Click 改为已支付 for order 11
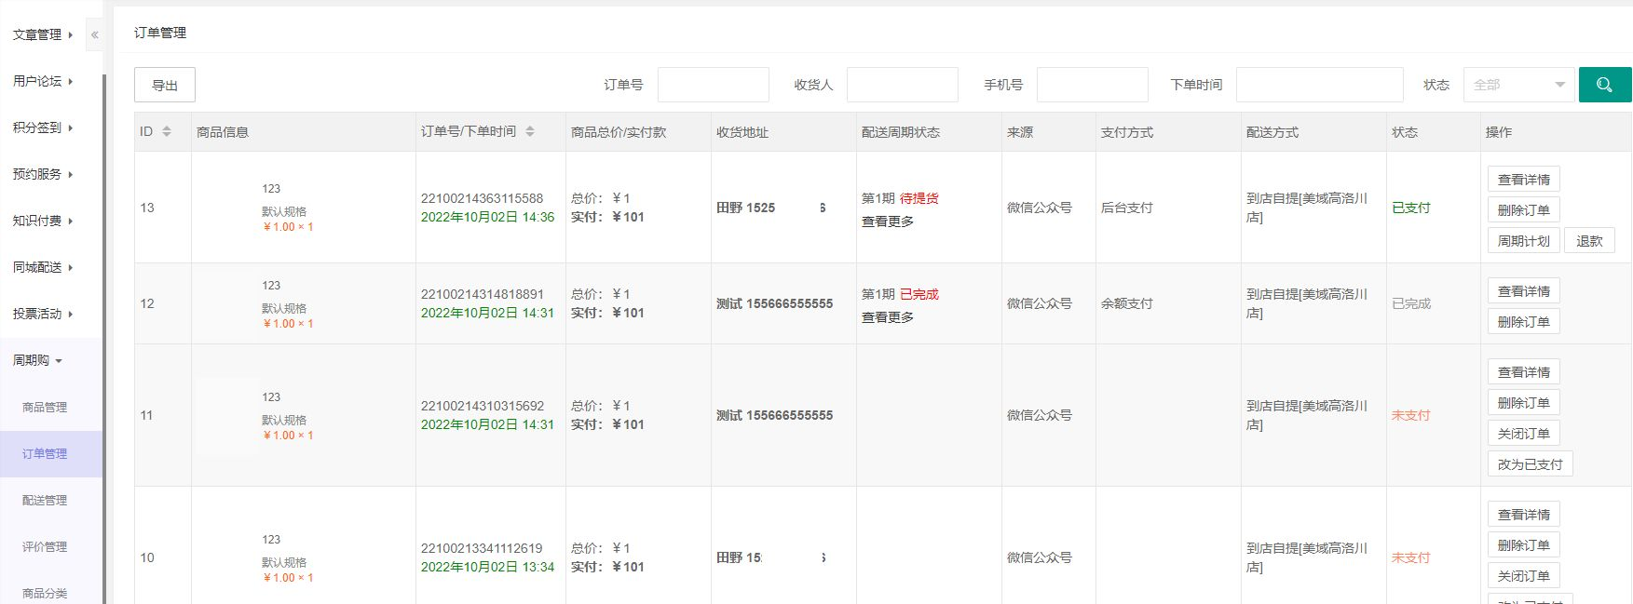 pos(1530,464)
